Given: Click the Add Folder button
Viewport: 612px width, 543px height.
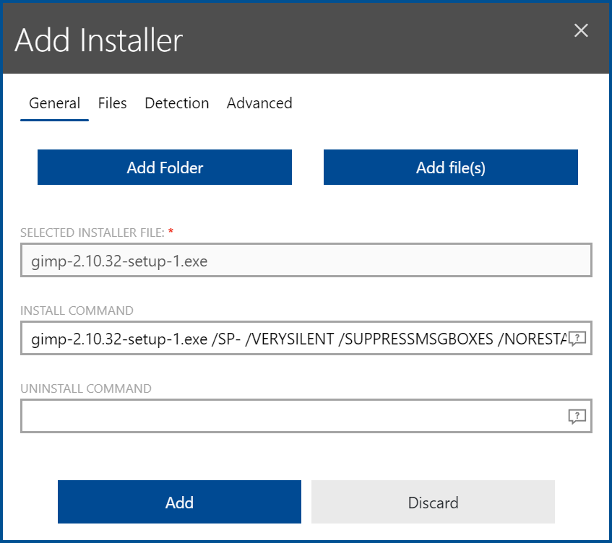Looking at the screenshot, I should pyautogui.click(x=165, y=168).
